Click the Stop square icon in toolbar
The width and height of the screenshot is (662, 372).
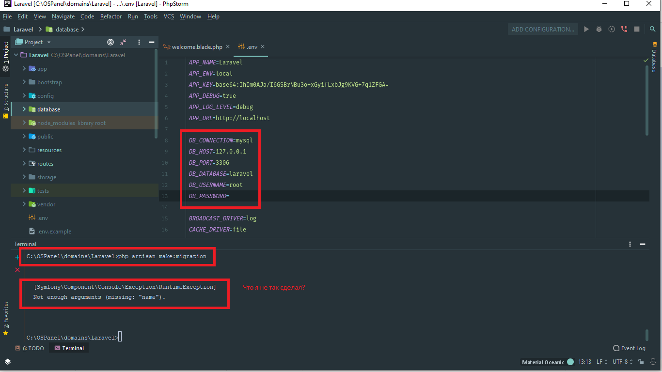pyautogui.click(x=637, y=29)
